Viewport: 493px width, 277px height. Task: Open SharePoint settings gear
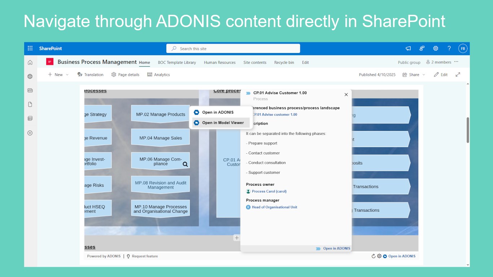tap(436, 48)
